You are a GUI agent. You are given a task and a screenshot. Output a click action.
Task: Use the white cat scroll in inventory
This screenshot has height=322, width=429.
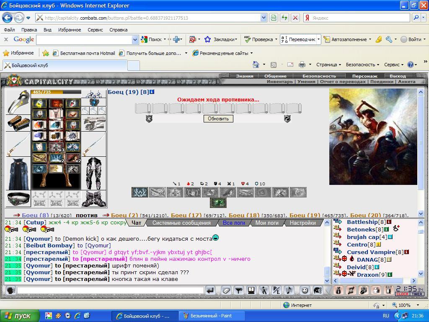click(39, 147)
